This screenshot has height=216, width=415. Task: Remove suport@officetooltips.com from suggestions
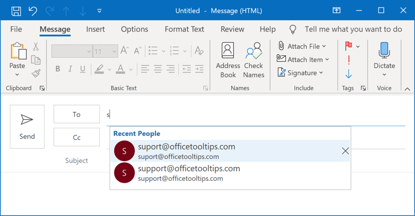coord(345,151)
